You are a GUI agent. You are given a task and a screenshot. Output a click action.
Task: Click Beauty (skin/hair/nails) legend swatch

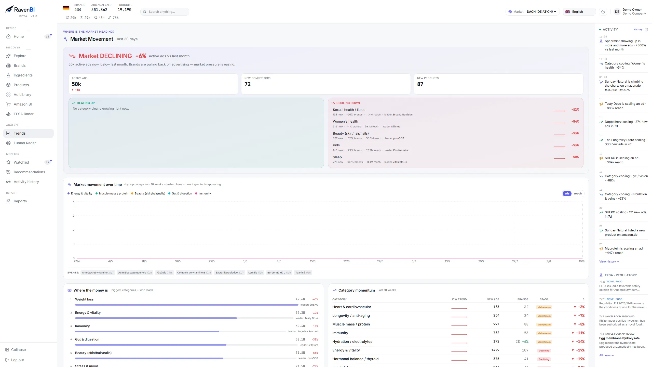tap(132, 193)
